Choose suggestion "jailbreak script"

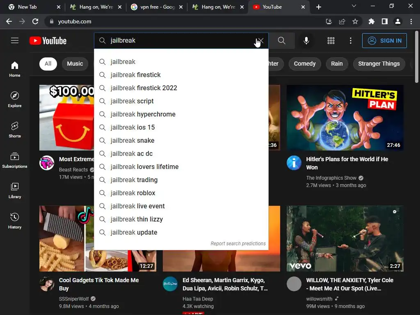(x=181, y=101)
